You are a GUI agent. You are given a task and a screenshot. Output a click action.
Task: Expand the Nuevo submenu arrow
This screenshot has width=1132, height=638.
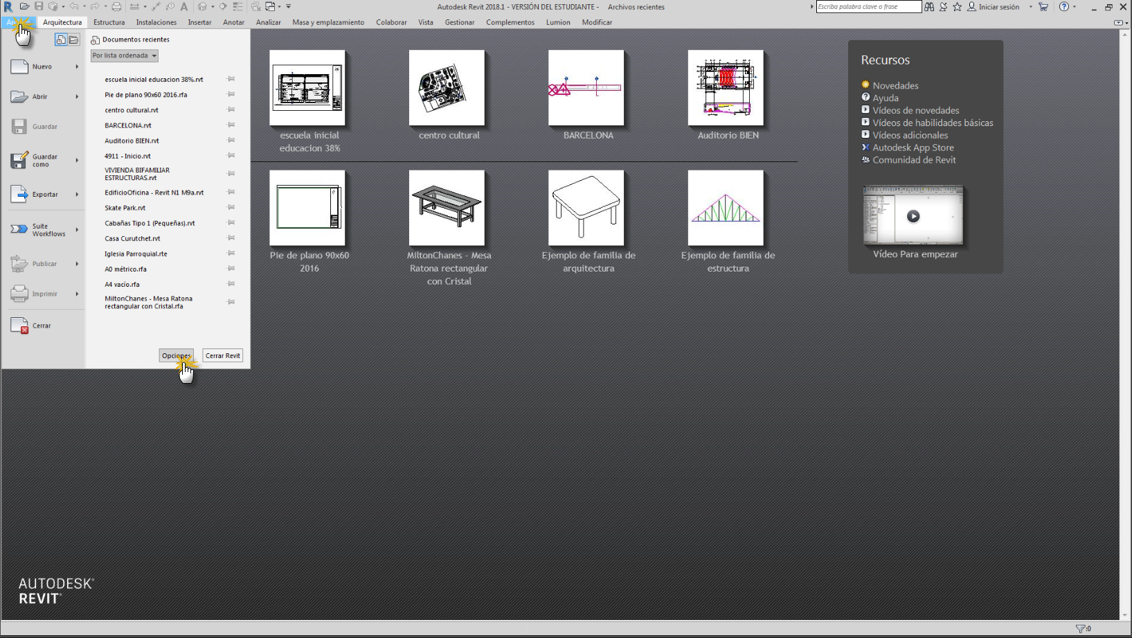[x=77, y=67]
